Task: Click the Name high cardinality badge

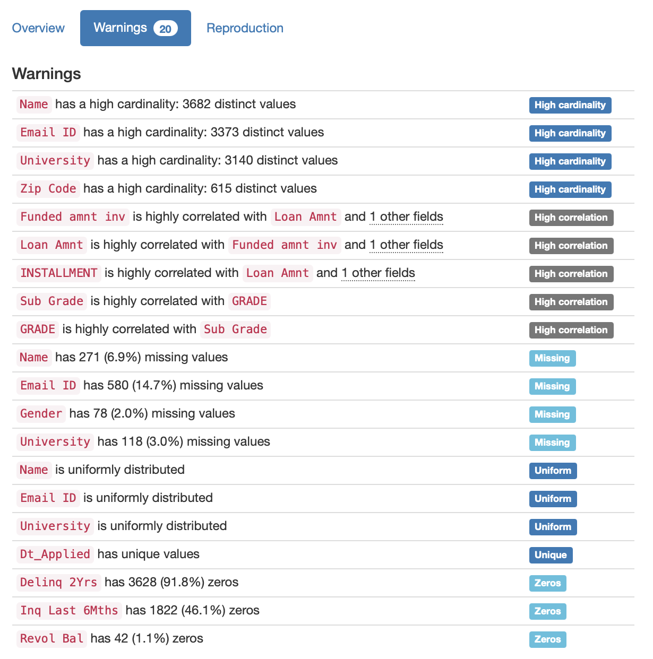Action: pyautogui.click(x=570, y=105)
